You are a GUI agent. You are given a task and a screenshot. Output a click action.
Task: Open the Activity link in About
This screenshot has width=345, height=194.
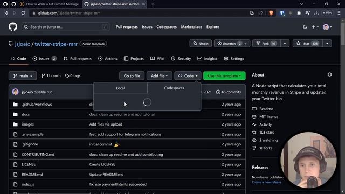[262, 124]
